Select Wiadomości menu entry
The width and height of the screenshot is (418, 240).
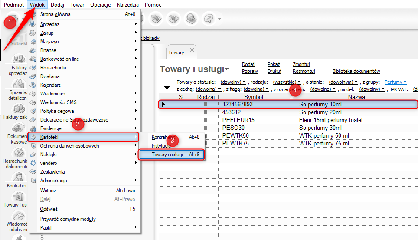(84, 94)
